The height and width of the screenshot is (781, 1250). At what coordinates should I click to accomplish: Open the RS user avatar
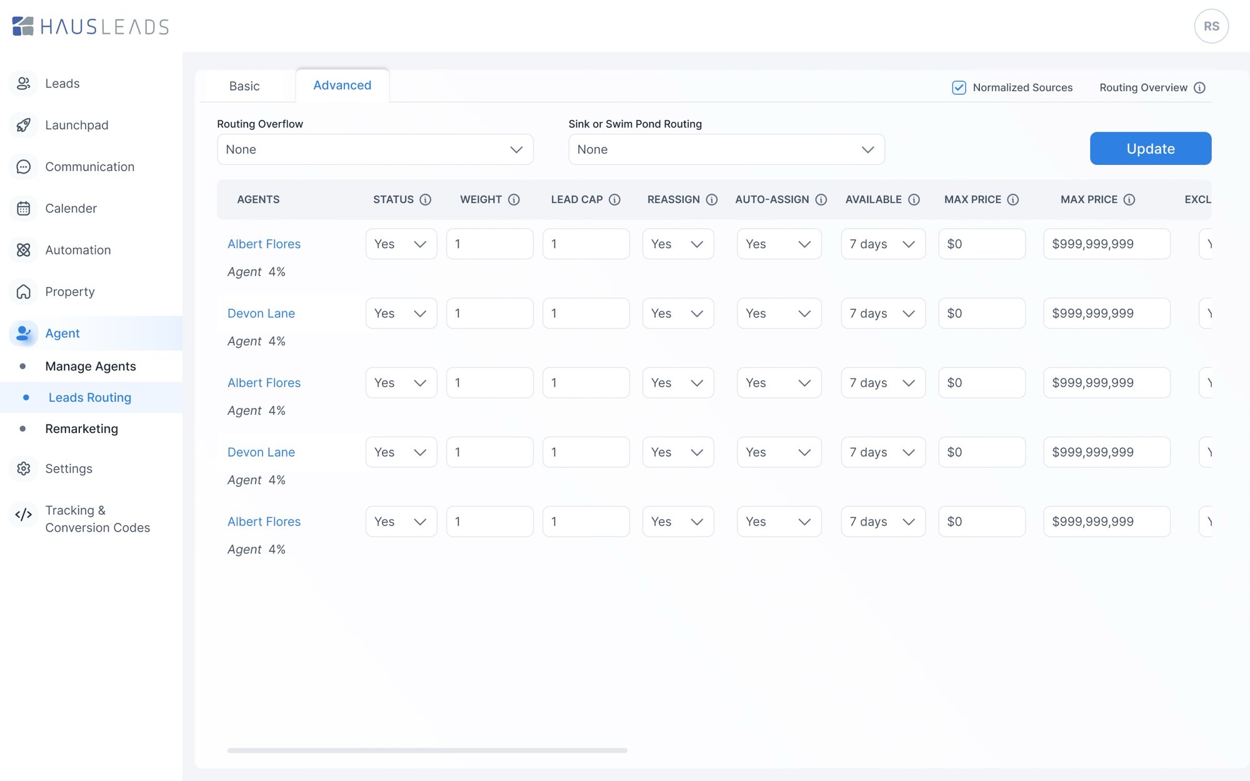[x=1211, y=26]
